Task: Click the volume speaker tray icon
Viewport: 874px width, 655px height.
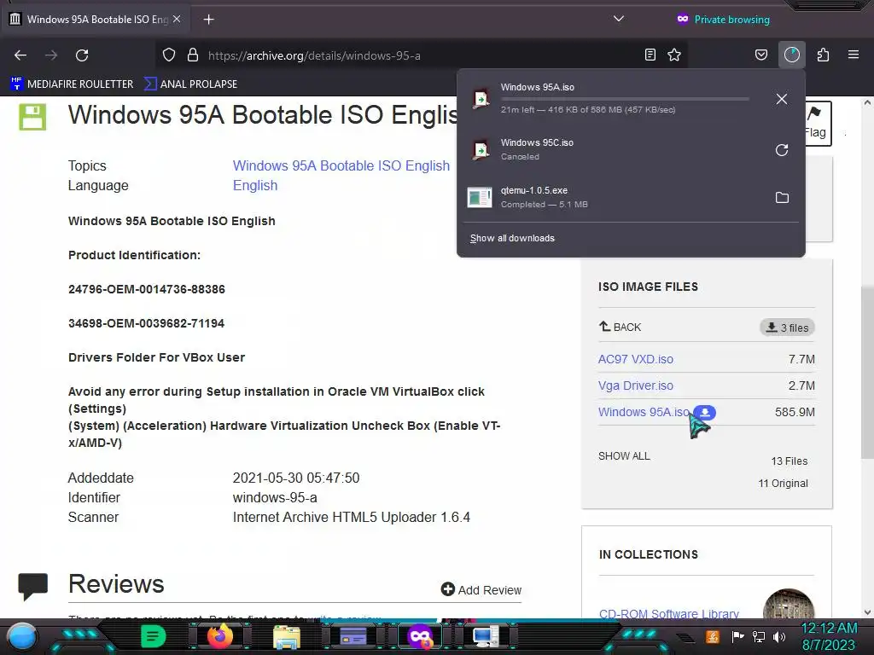Action: point(778,636)
